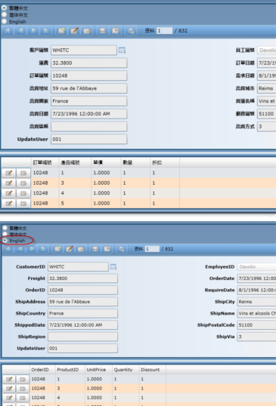The width and height of the screenshot is (276, 406).
Task: Open the lookup icon beside the 客戶編號 WHITC field
Action: (x=122, y=51)
